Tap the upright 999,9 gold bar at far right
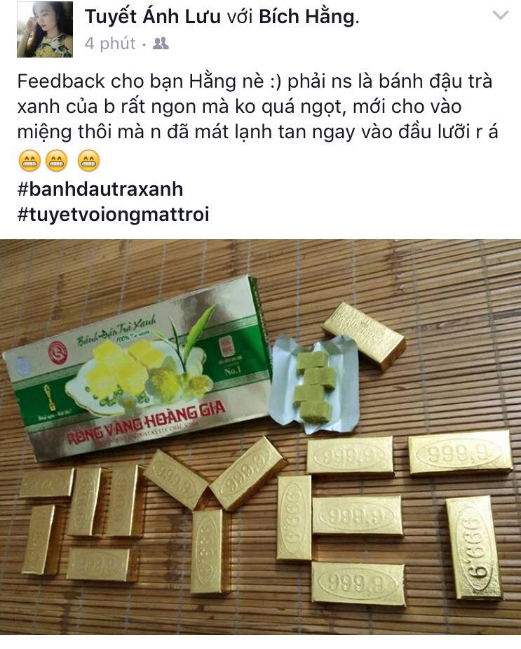521x649 pixels. [x=474, y=547]
